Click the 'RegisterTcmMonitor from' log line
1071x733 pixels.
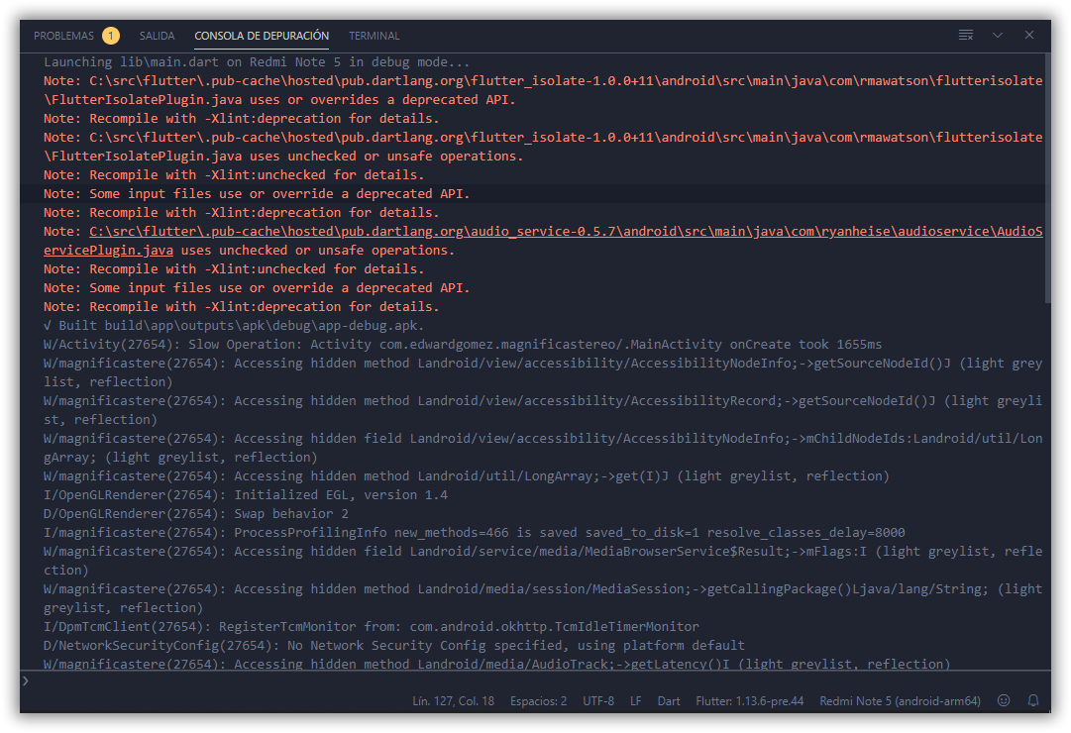tap(372, 626)
